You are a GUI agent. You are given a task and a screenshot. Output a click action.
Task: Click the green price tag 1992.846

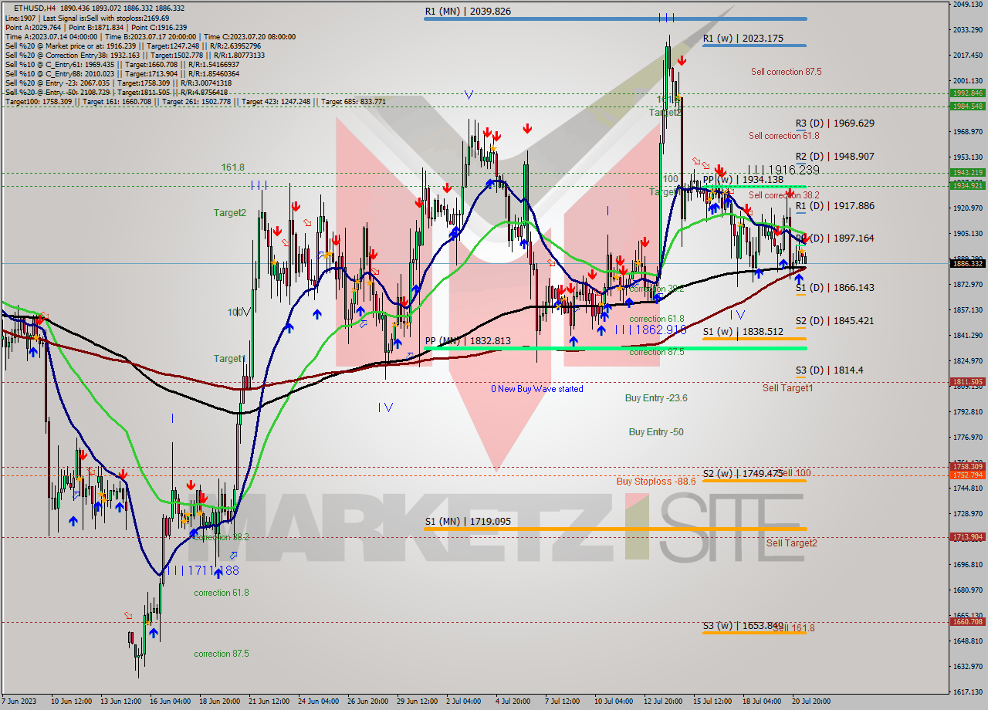click(x=968, y=93)
